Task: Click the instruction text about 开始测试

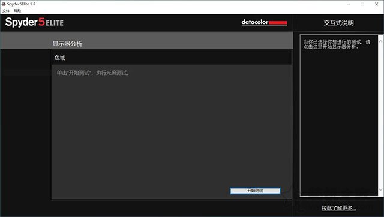Action: pos(93,73)
